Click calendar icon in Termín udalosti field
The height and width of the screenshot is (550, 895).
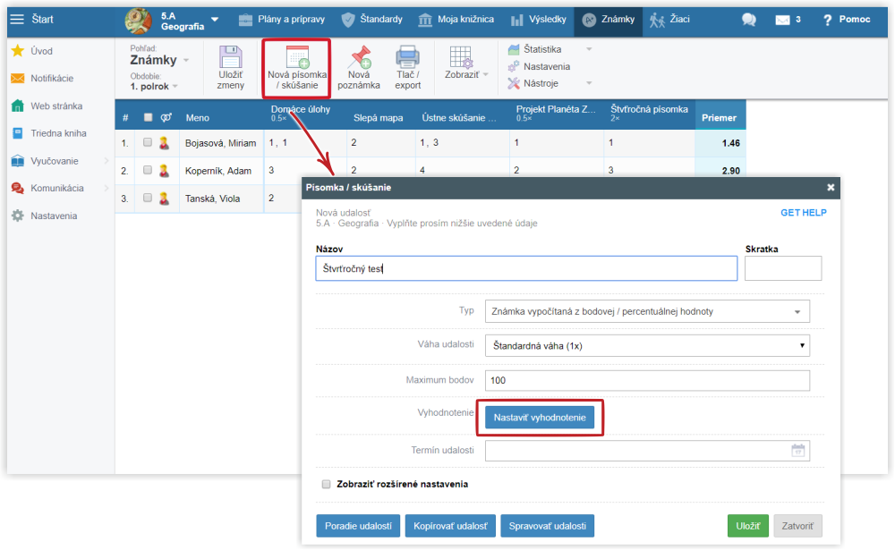pyautogui.click(x=797, y=451)
